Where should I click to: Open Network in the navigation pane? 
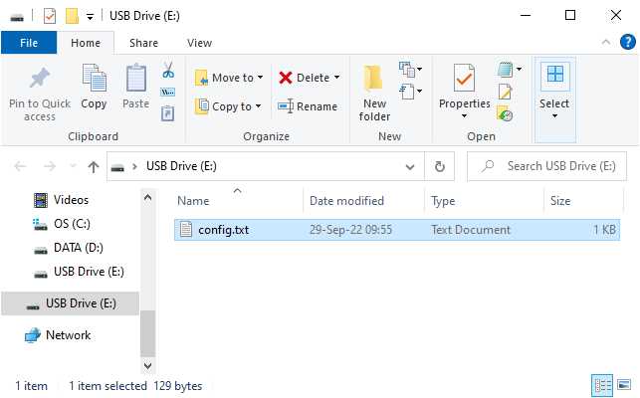(x=58, y=335)
